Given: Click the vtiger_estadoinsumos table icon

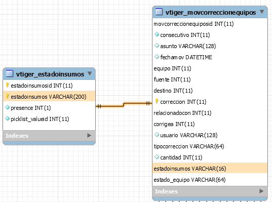Looking at the screenshot, I should [9, 73].
